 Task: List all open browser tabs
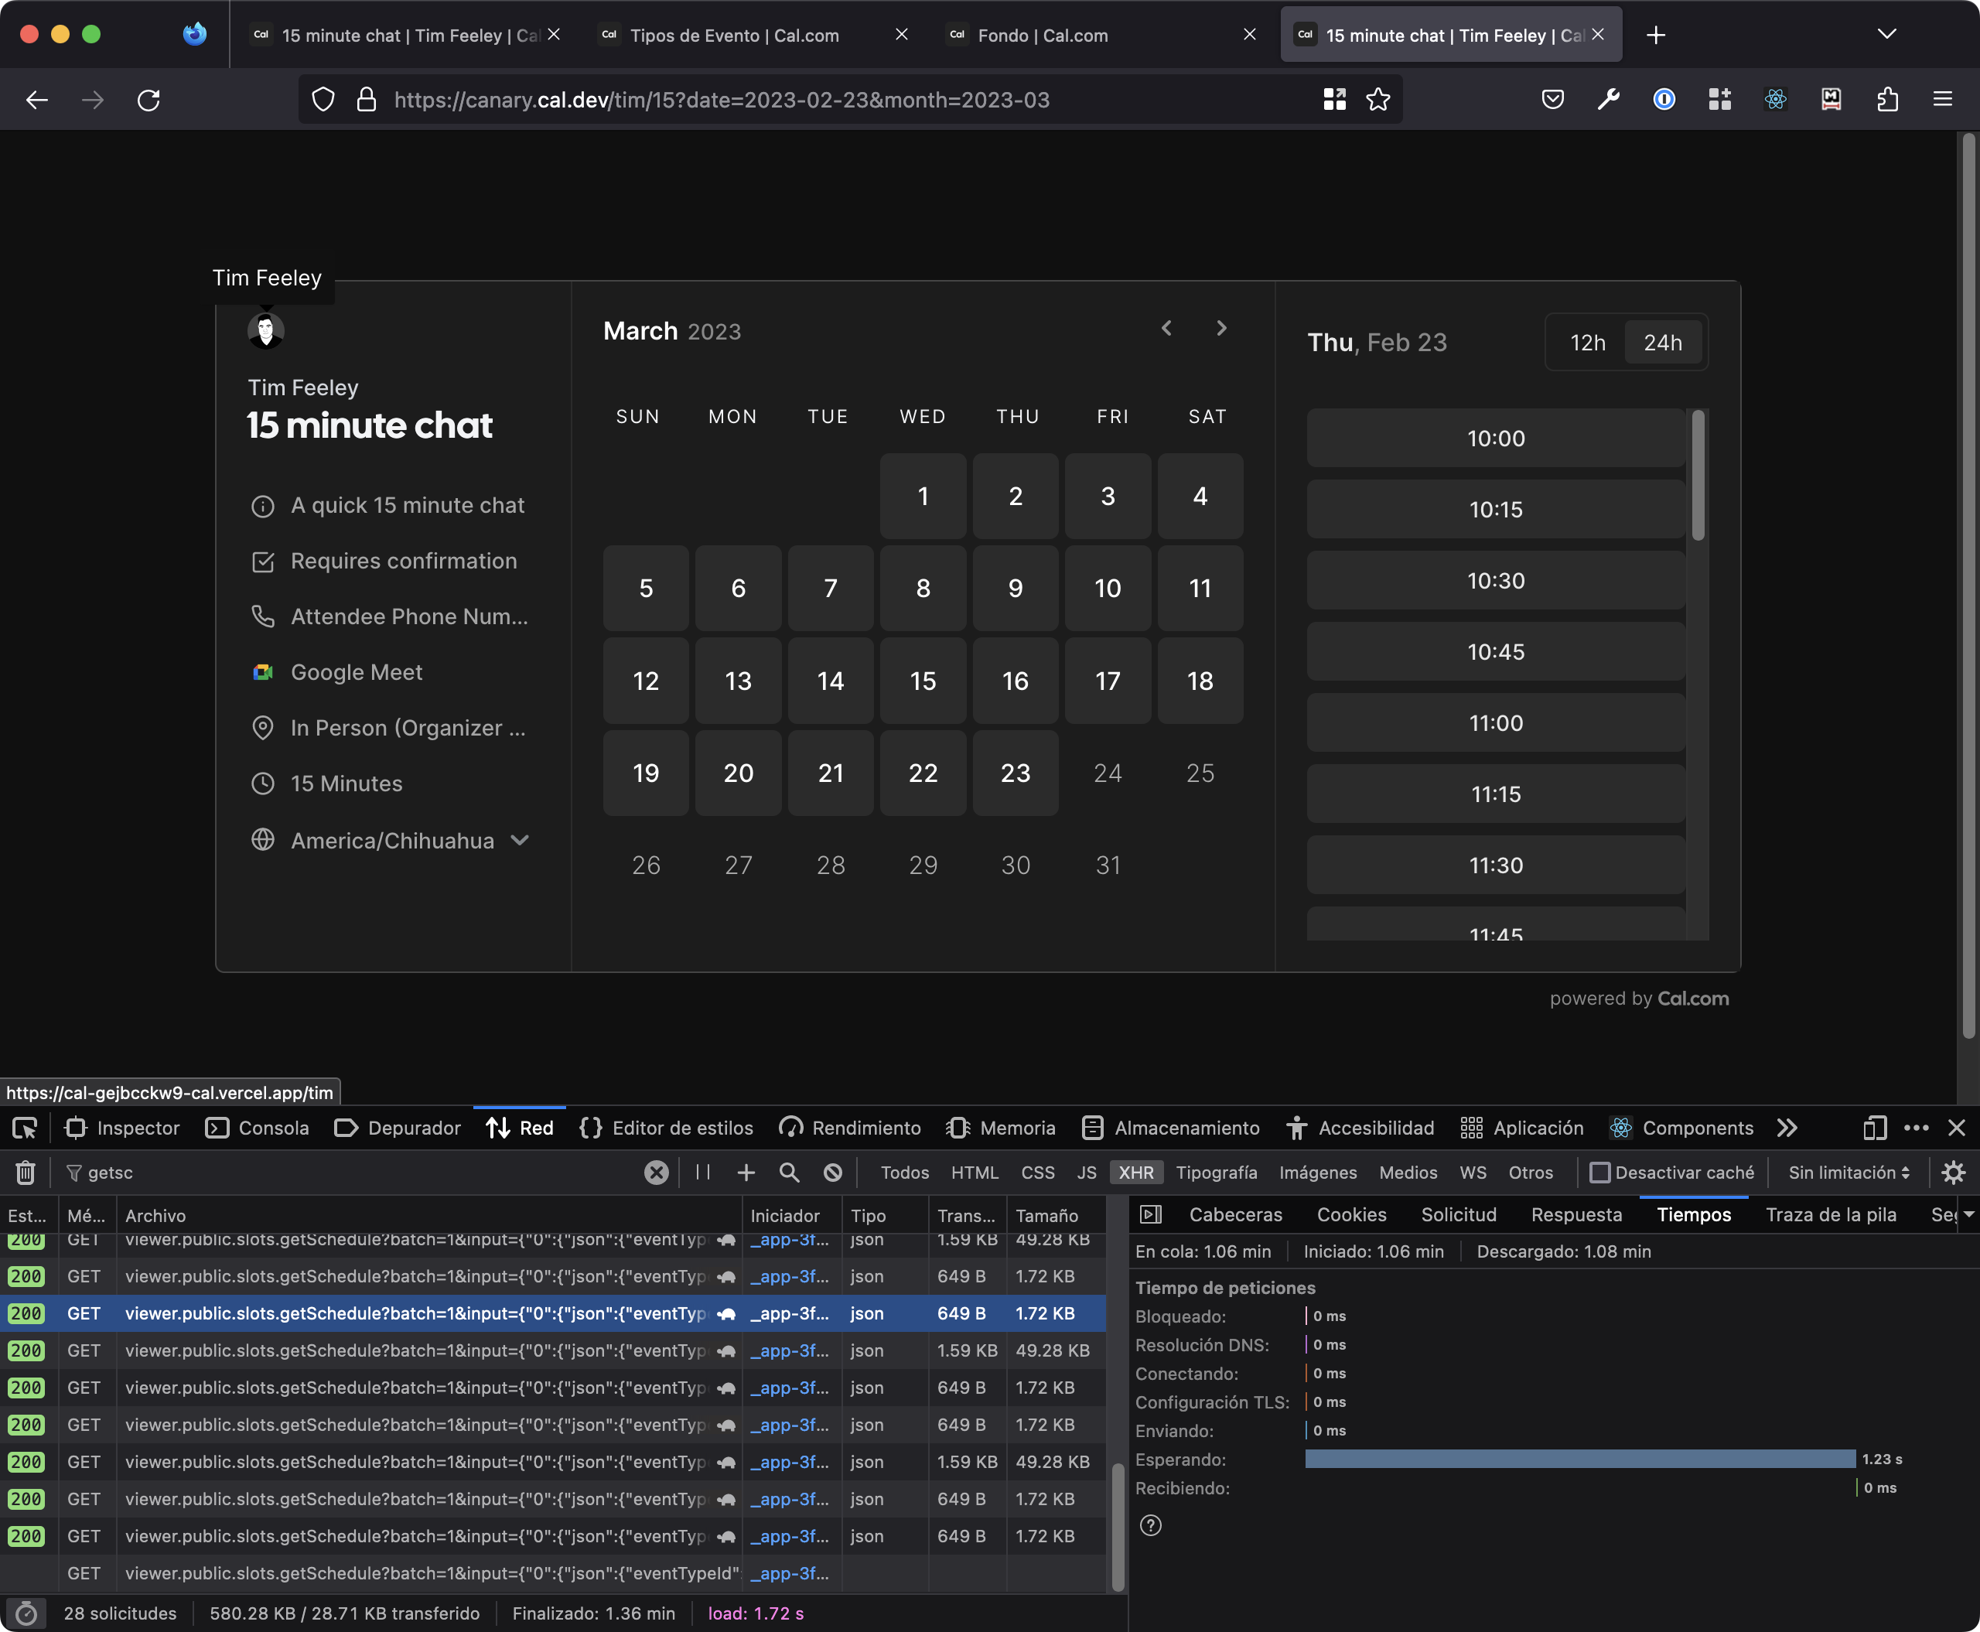tap(1886, 35)
